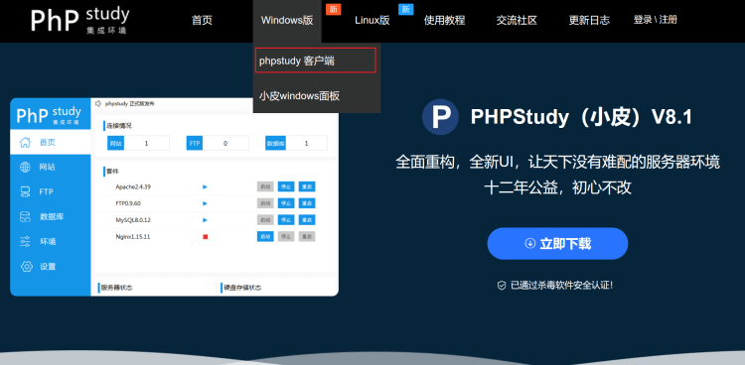745x365 pixels.
Task: Select phpstudy 客户端 from the dropdown
Action: pos(316,61)
